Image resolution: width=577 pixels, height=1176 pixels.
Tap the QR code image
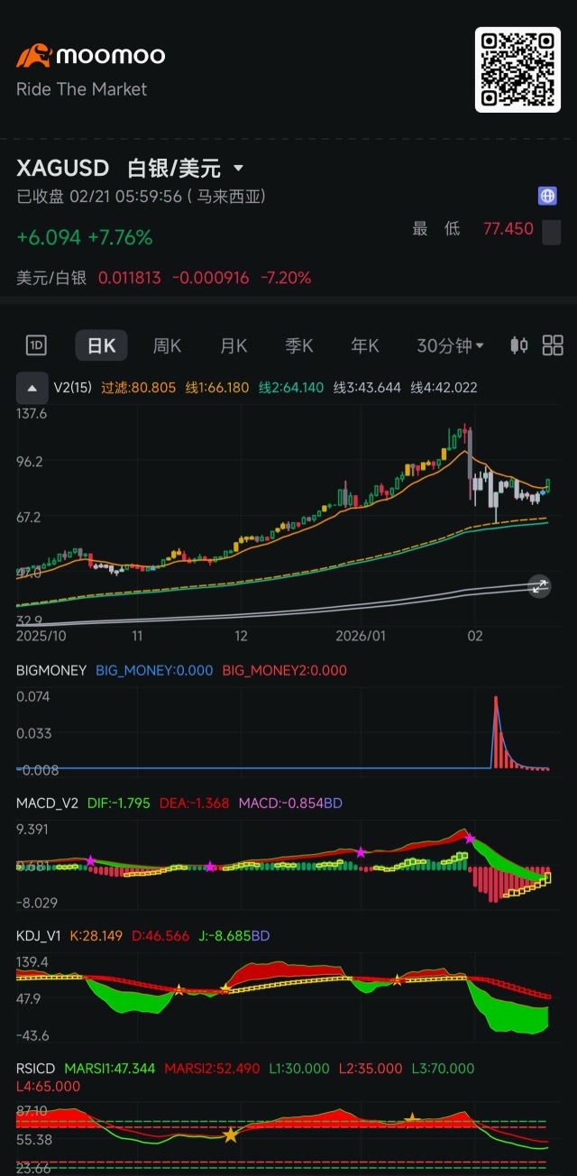click(x=517, y=69)
